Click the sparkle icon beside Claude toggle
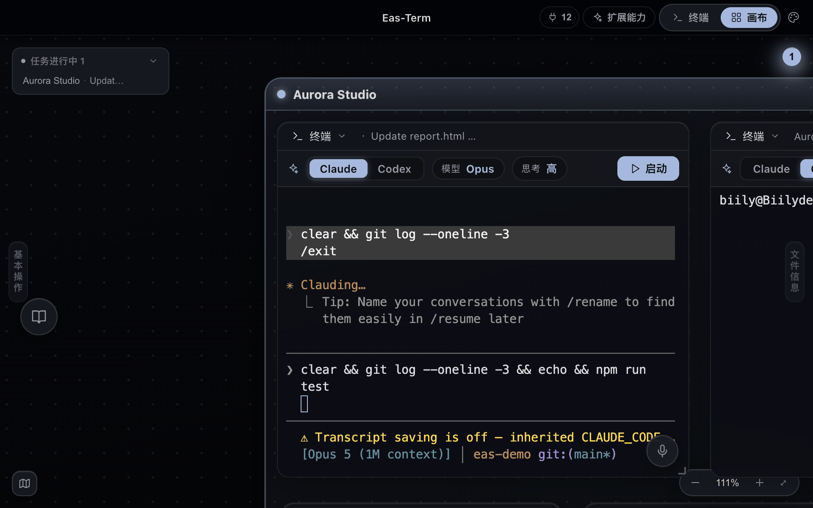Image resolution: width=813 pixels, height=508 pixels. (294, 168)
